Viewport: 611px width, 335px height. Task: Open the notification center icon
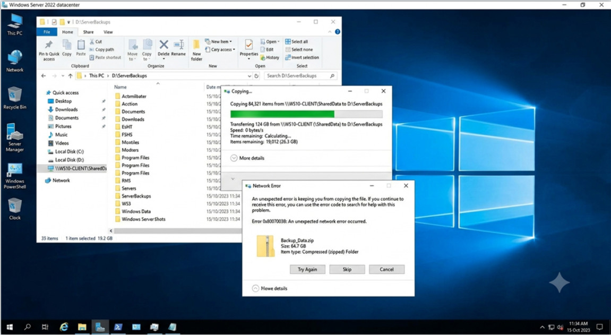point(599,327)
